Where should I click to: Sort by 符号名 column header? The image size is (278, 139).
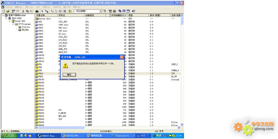tap(71, 15)
